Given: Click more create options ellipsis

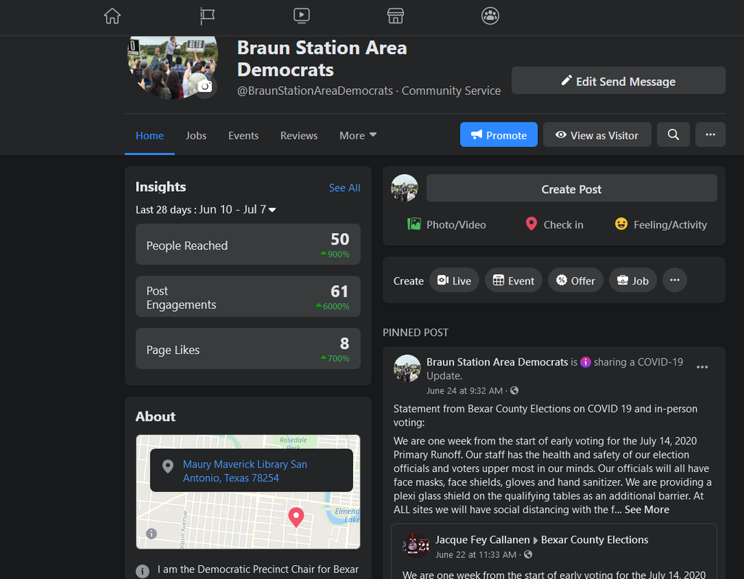Looking at the screenshot, I should [x=675, y=280].
